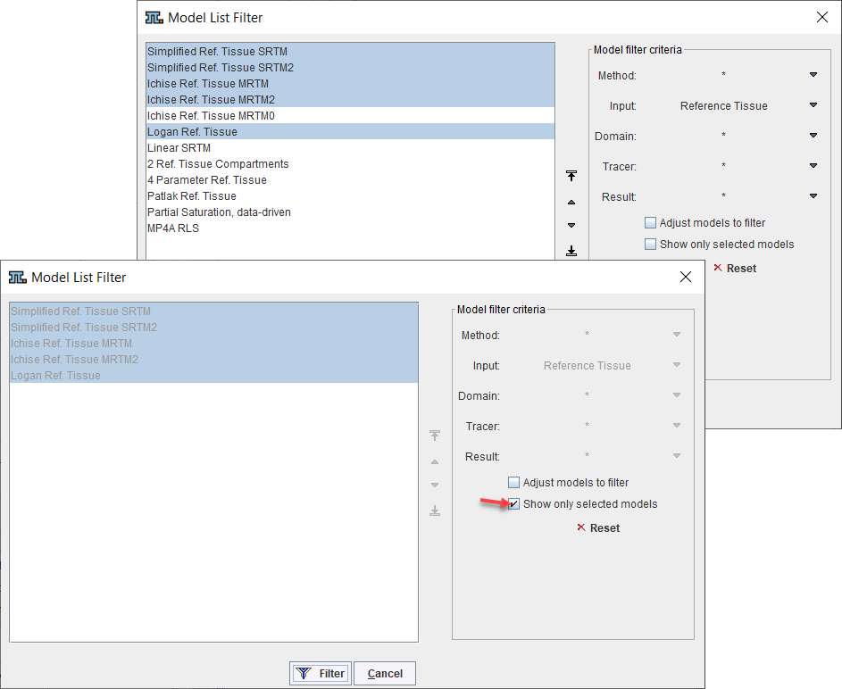Select 2 Ref. Tissue Compartments model
The width and height of the screenshot is (842, 689).
coord(350,164)
